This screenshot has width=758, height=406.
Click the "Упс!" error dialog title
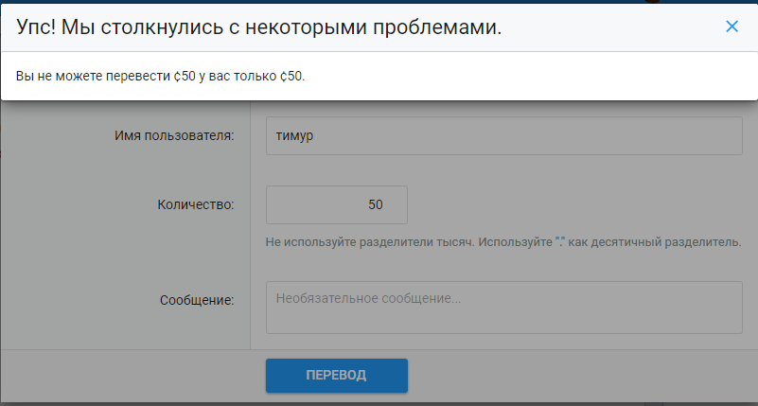tap(35, 27)
